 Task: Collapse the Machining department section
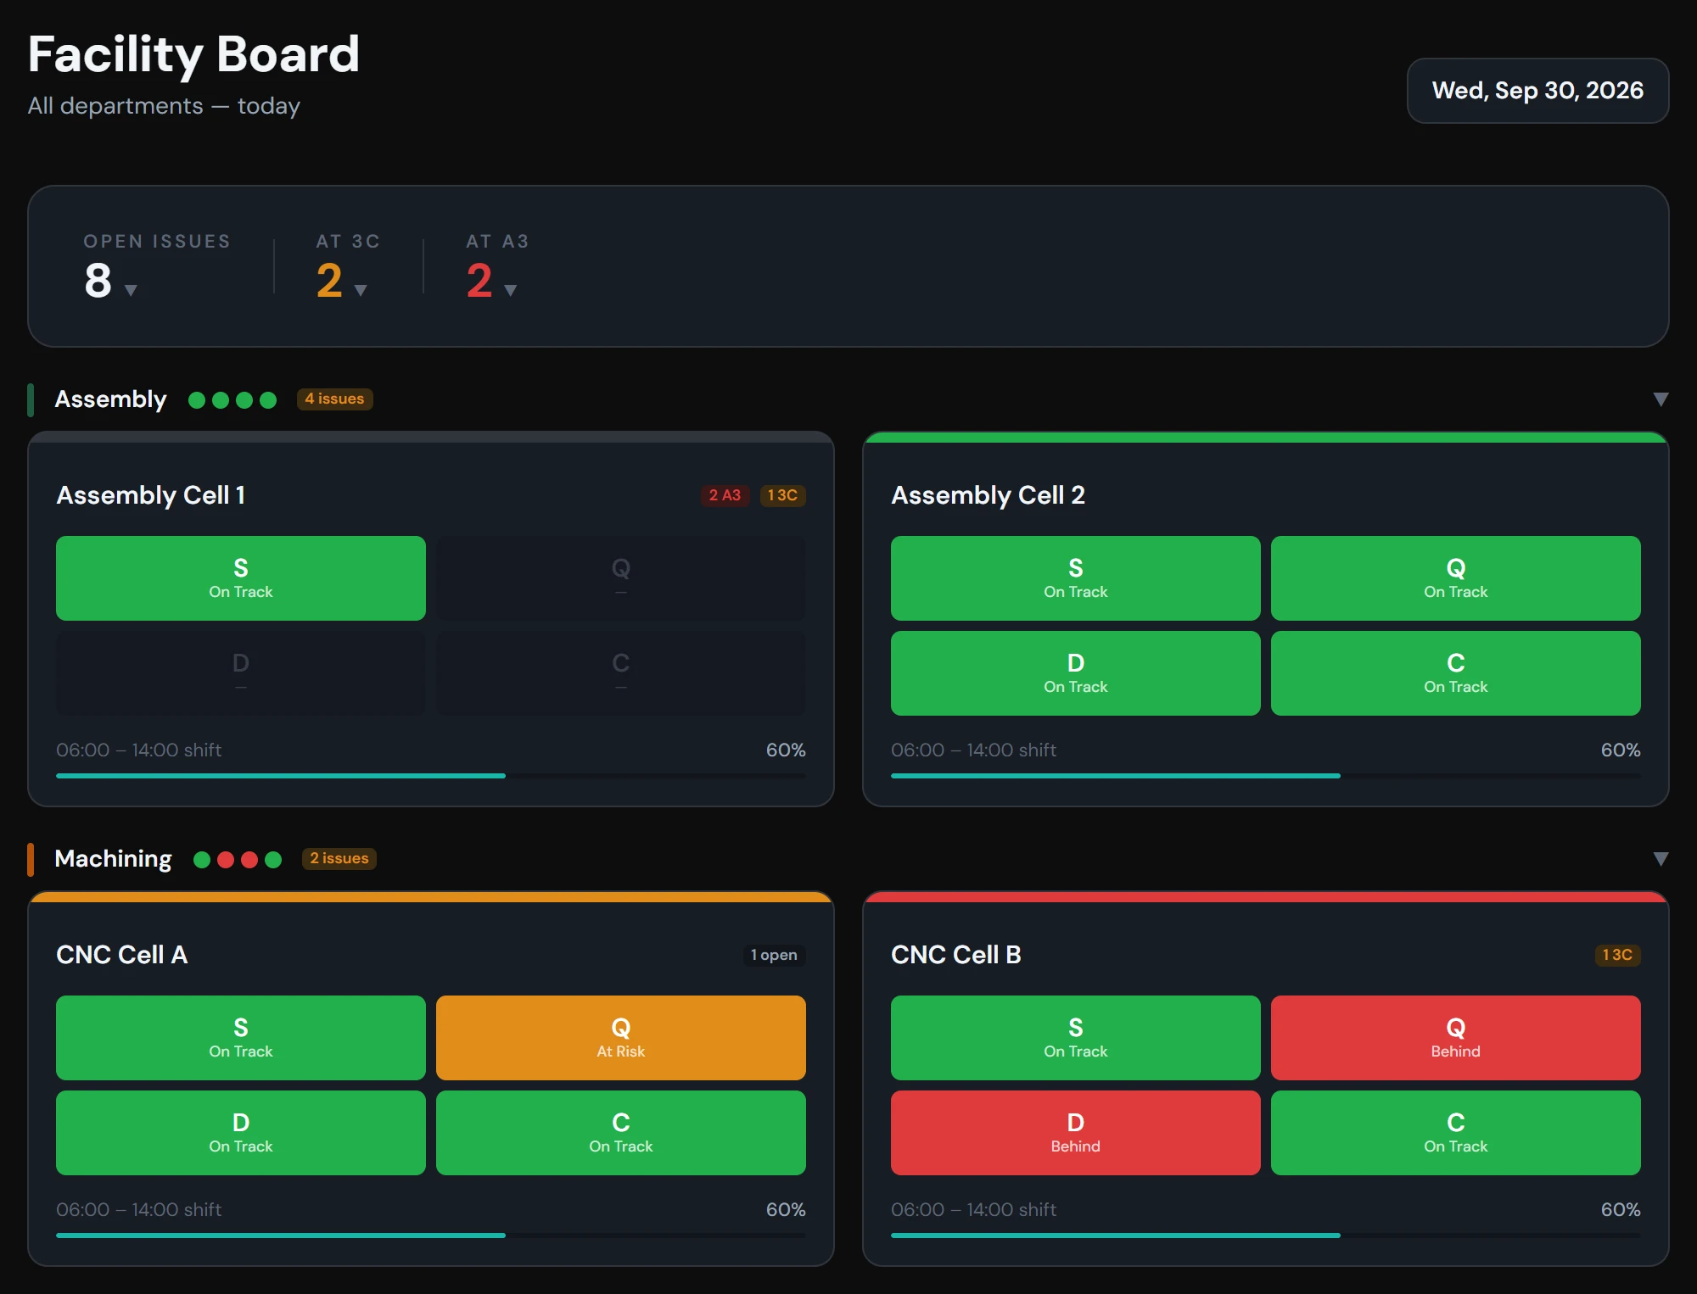click(1661, 859)
